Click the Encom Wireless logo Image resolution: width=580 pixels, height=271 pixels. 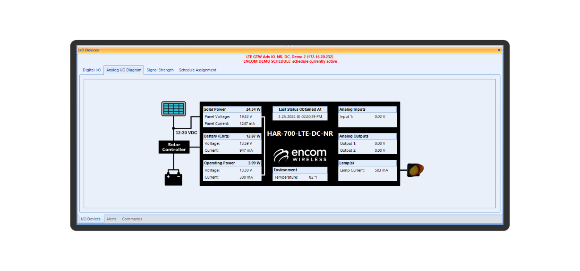pyautogui.click(x=300, y=155)
